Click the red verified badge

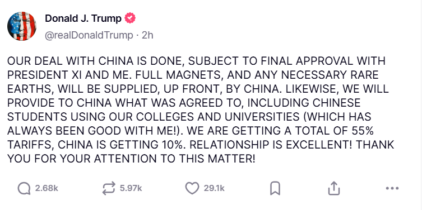129,18
